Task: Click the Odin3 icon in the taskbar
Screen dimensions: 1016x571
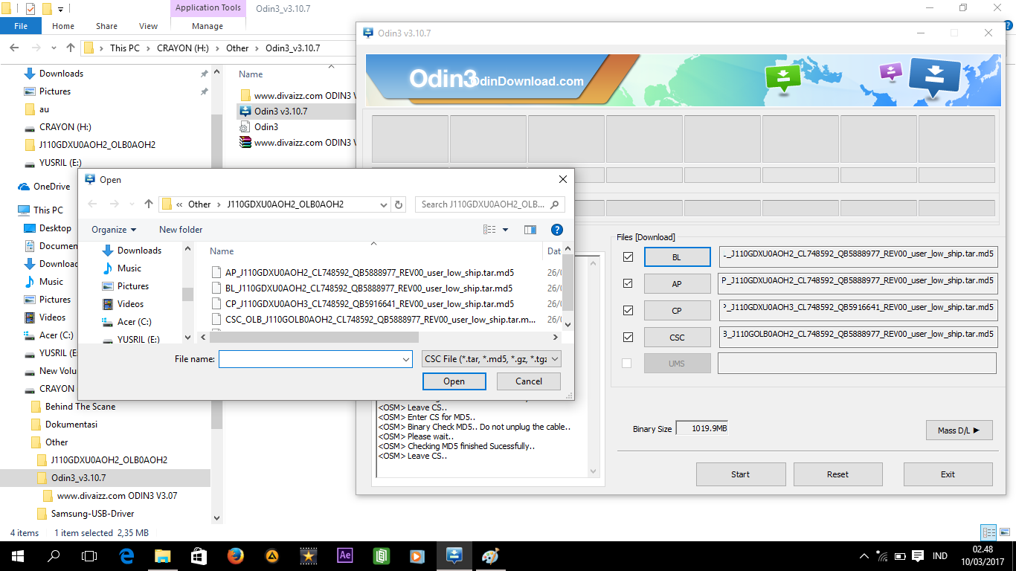Action: point(454,556)
